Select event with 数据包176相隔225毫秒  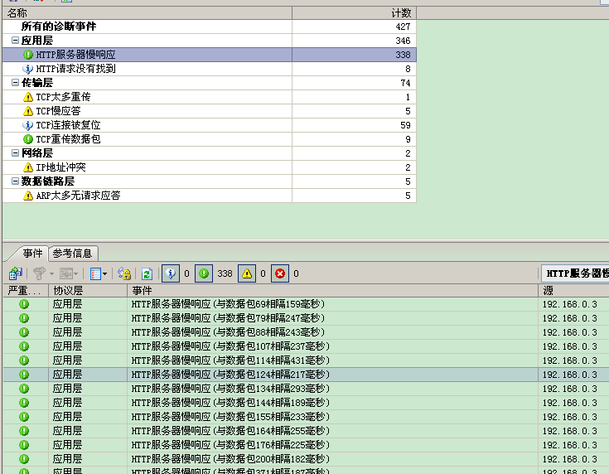(x=306, y=444)
